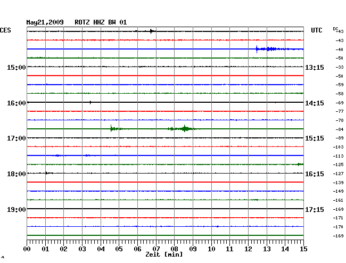Click the date label May21,2009

(45, 22)
